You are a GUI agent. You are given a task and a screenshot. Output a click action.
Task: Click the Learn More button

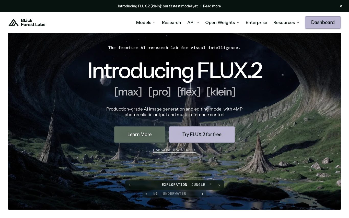point(139,135)
